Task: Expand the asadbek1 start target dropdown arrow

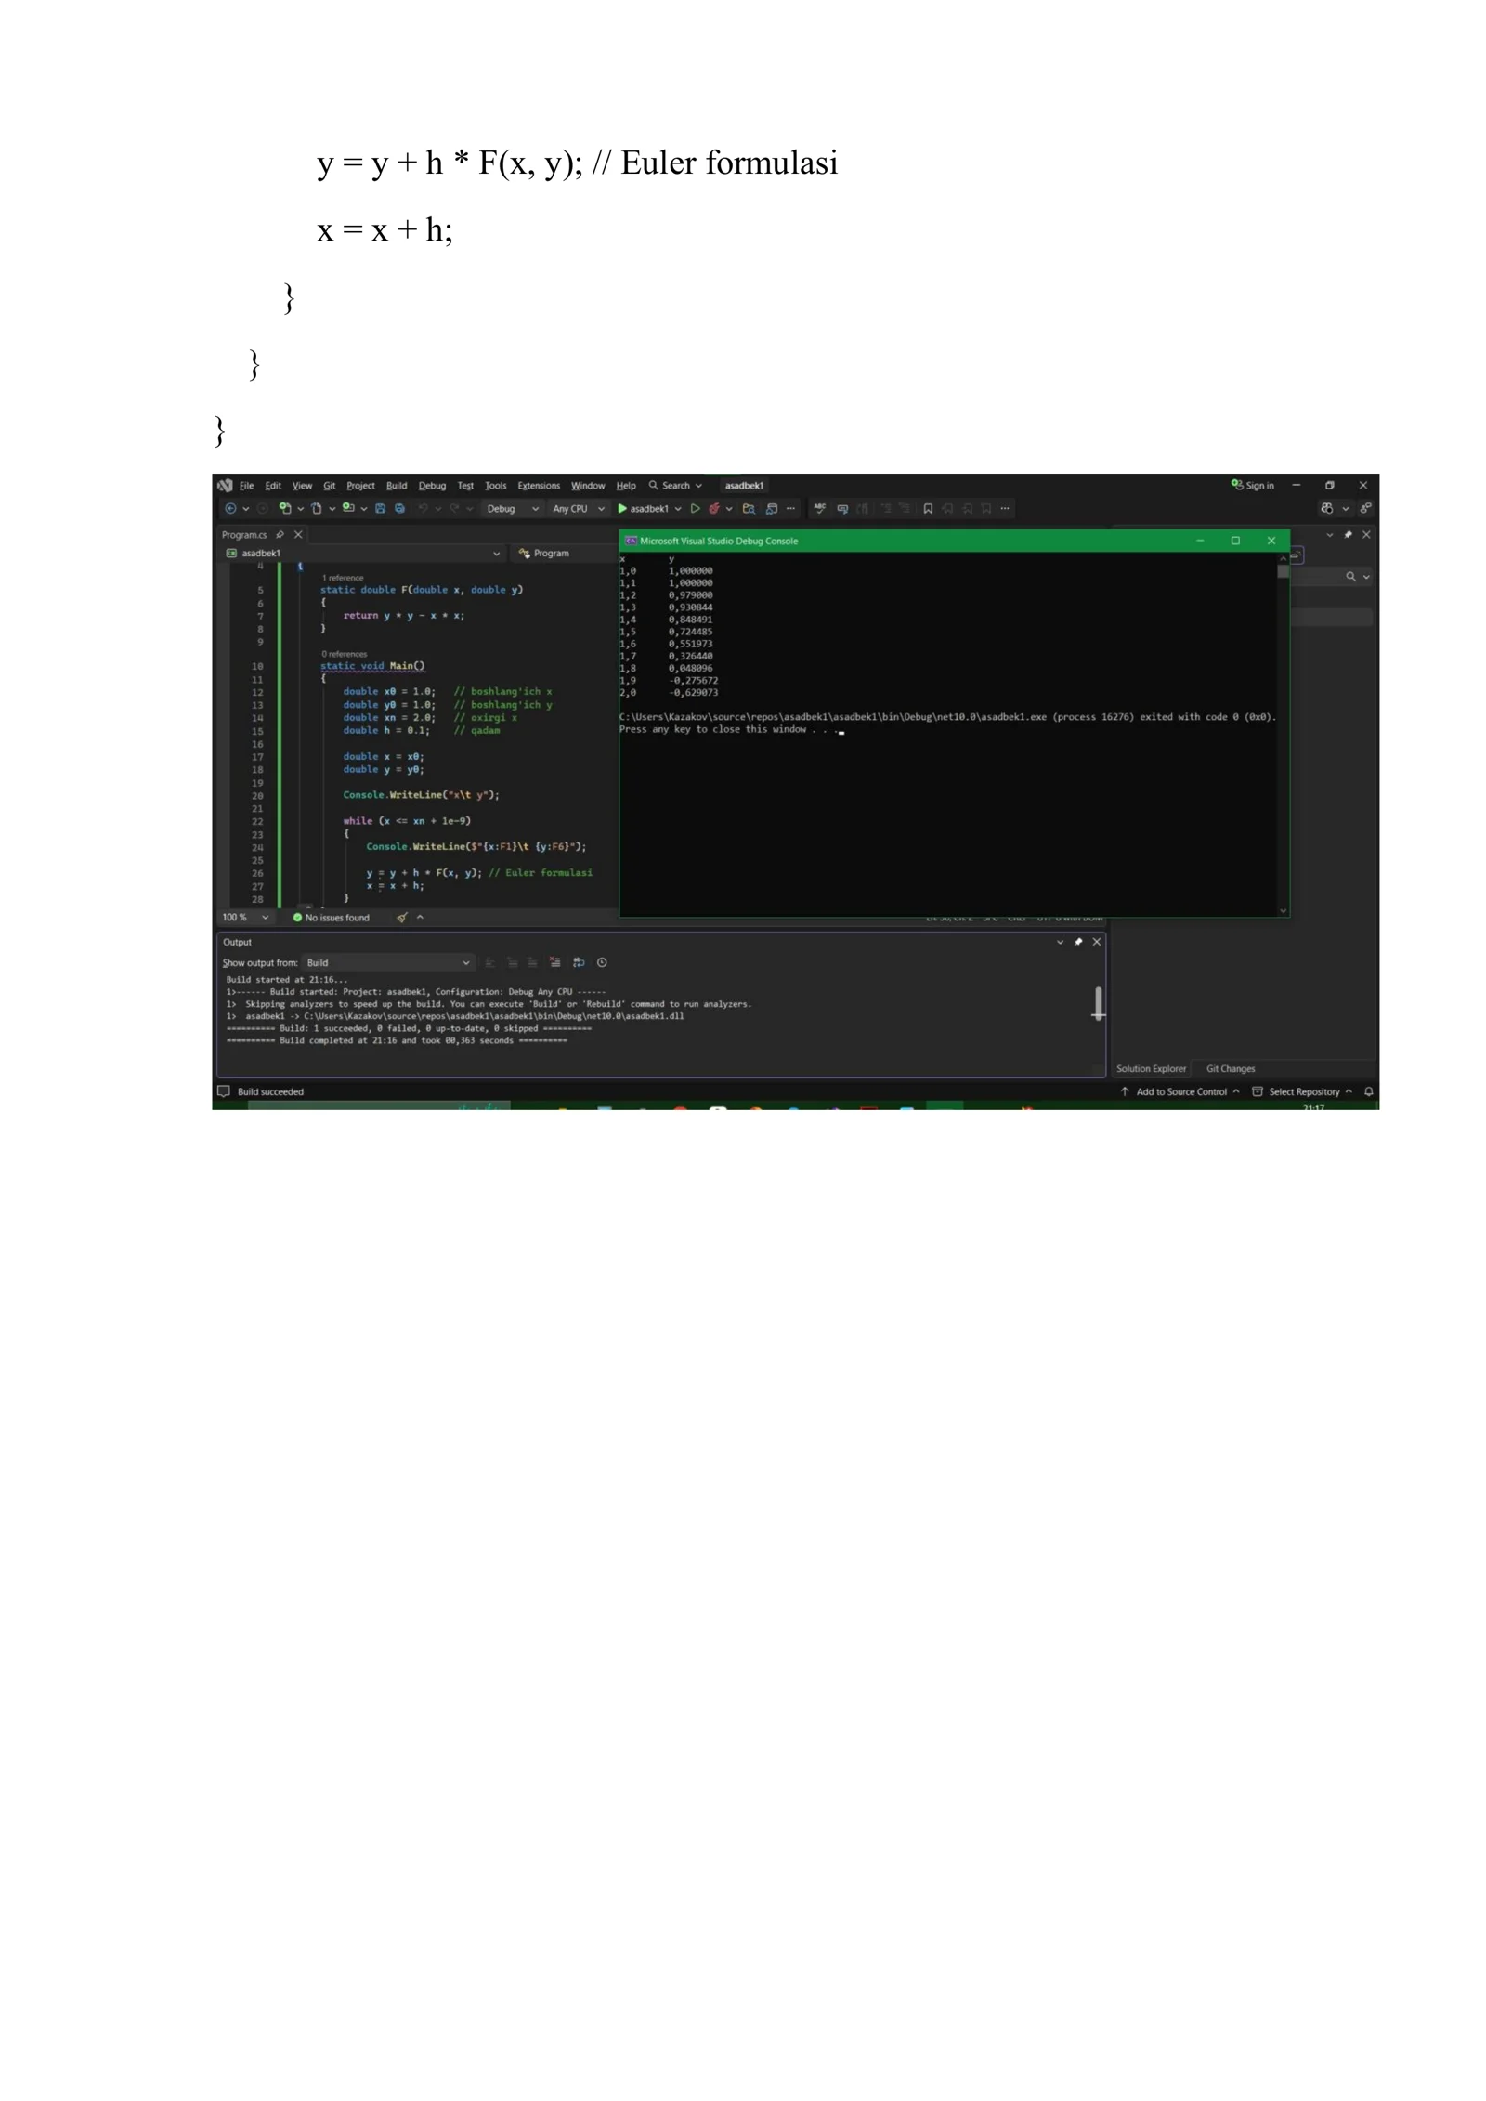Action: tap(678, 509)
